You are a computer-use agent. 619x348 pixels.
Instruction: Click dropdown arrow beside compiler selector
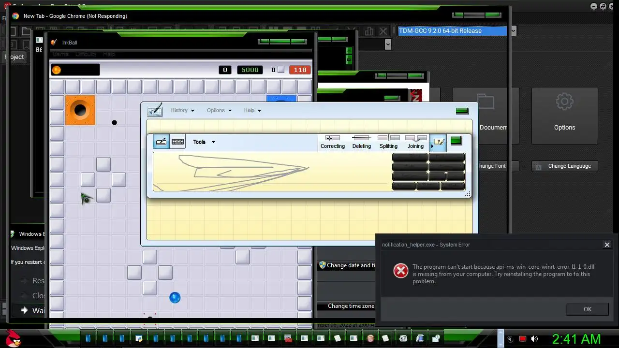pos(513,31)
